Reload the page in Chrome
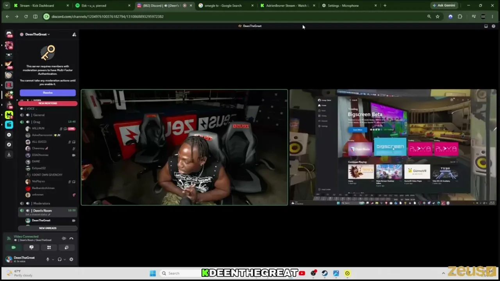Viewport: 500px width, 281px height. point(26,16)
